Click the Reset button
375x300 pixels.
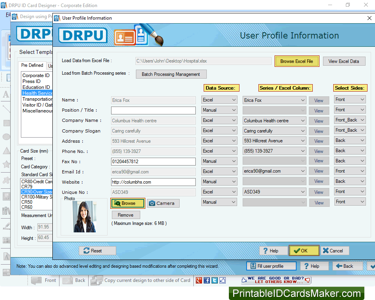pyautogui.click(x=98, y=251)
